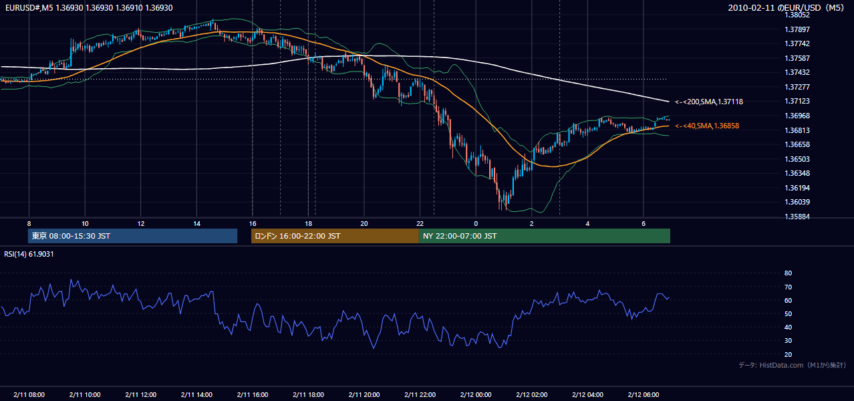Click hour label 12 under the price chart
854x401 pixels.
[x=141, y=223]
